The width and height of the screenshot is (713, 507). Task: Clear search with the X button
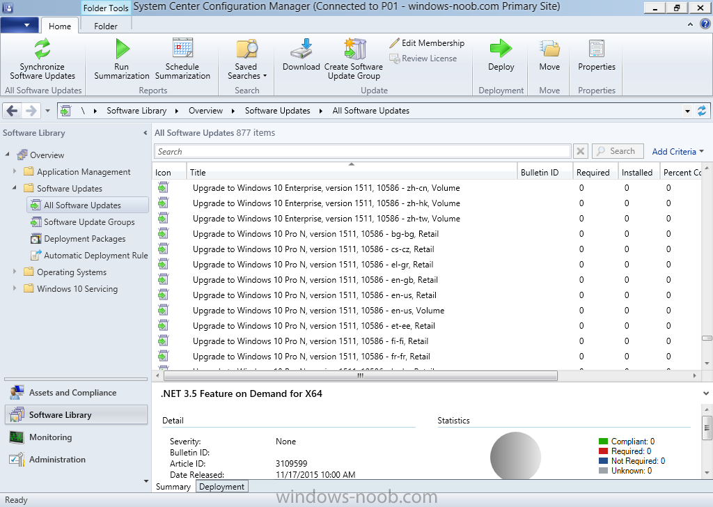coord(580,151)
